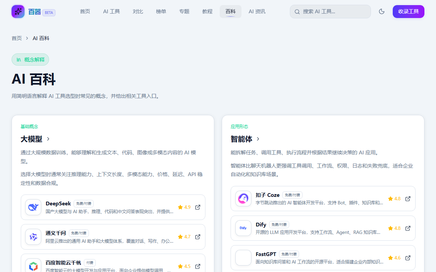Click the BETA badge
The height and width of the screenshot is (272, 436).
[49, 13]
